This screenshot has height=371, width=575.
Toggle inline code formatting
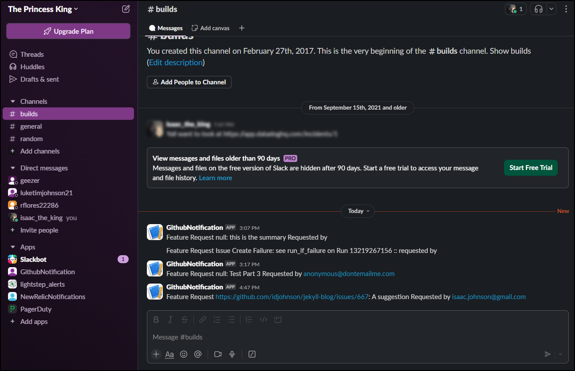click(x=264, y=320)
